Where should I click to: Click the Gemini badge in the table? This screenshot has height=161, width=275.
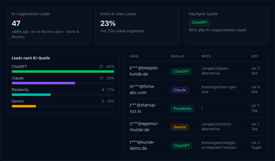tap(180, 127)
